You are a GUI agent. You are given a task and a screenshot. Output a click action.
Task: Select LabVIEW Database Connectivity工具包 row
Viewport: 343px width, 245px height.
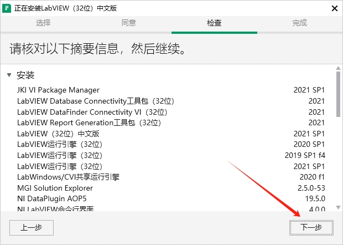171,101
